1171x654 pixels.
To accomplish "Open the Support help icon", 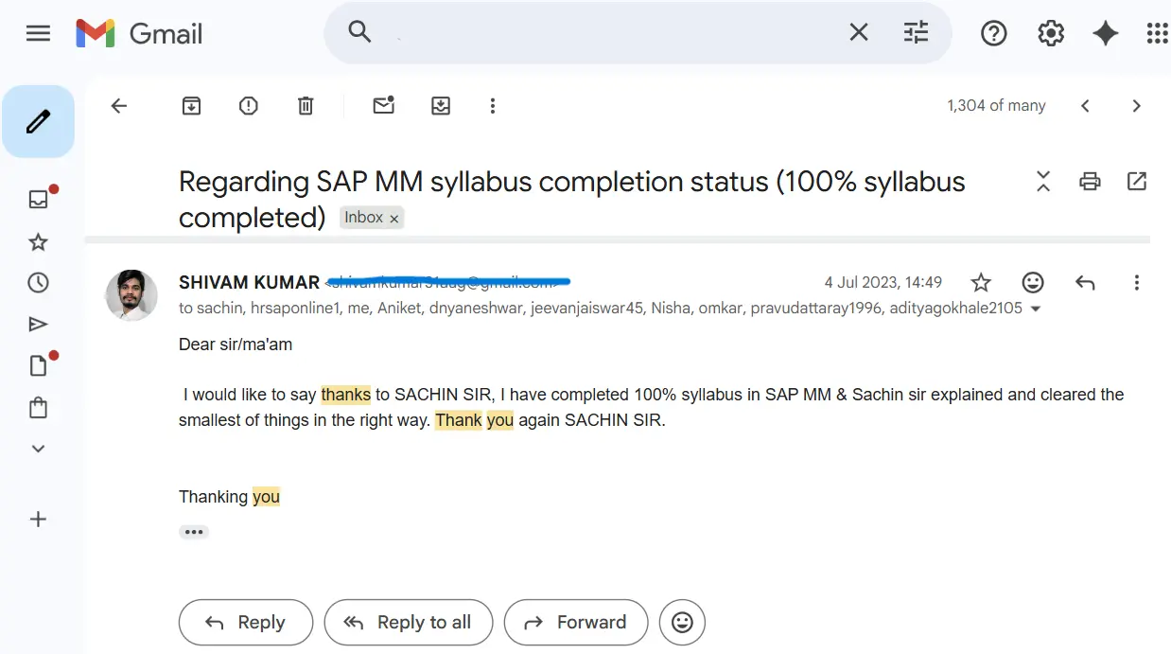I will tap(993, 33).
